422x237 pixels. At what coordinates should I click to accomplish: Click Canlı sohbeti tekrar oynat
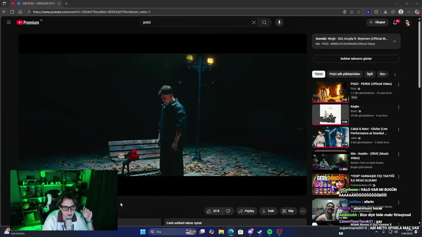pos(184,223)
